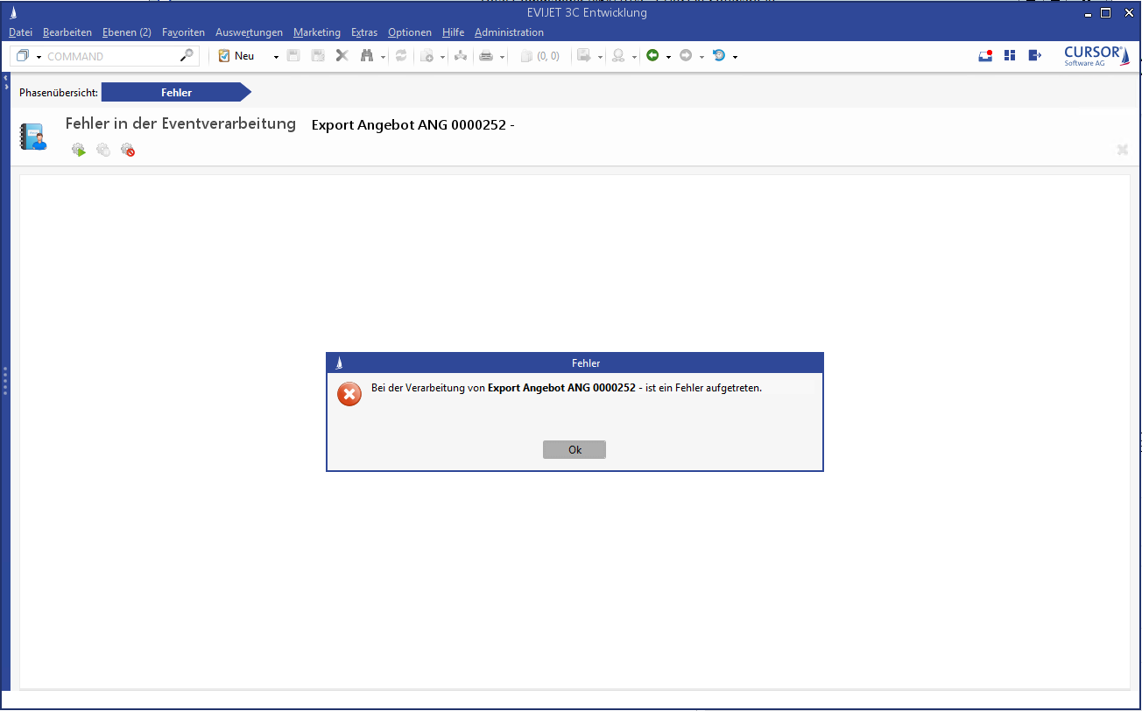Expand the history icon dropdown arrow

[x=735, y=57]
